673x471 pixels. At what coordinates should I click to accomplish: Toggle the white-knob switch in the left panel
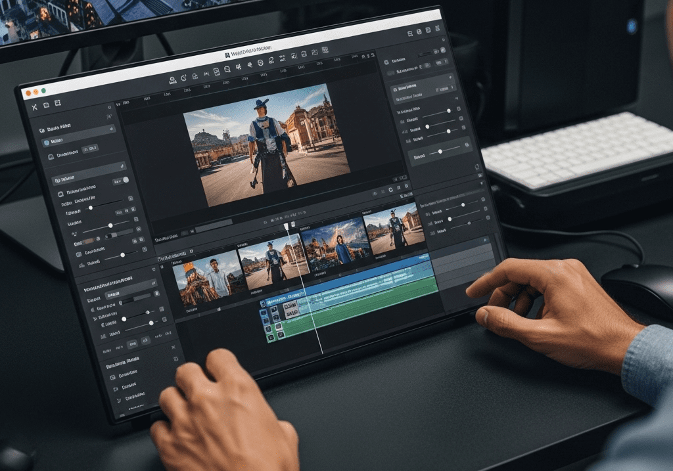pos(121,181)
